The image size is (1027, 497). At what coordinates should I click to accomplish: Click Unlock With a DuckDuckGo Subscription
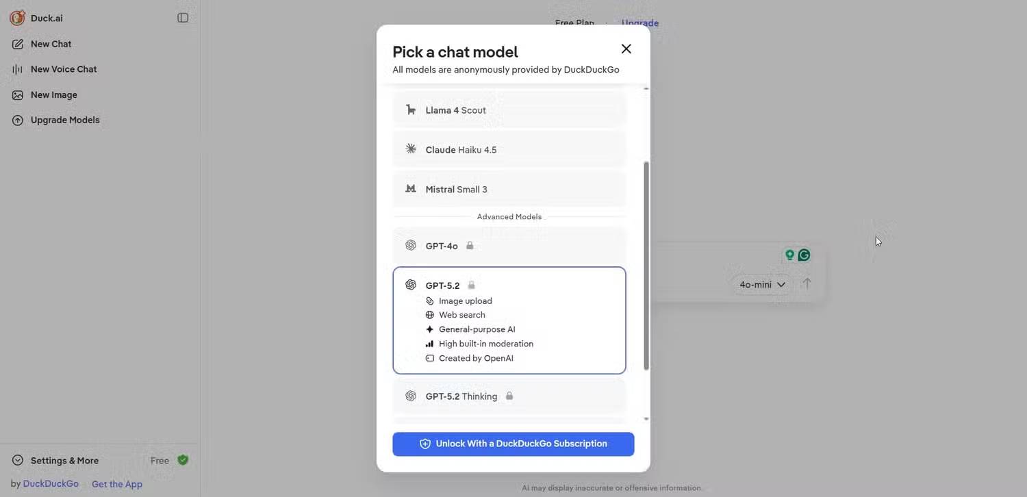point(513,444)
